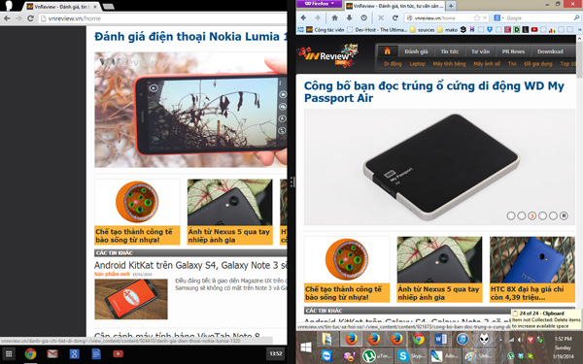Screen dimensions: 583x364
Task: Launch Chrome from the Chrome OS shelf
Action: (30, 354)
